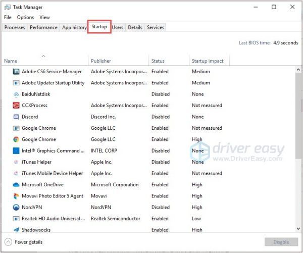Sort list by Name column header
Screen dimensions: 303x253
[x=11, y=61]
